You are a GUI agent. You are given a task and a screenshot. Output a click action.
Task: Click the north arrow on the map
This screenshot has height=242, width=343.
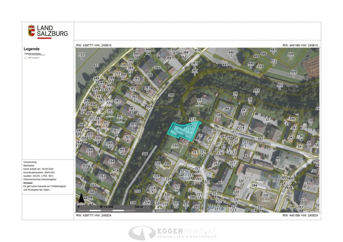81,198
